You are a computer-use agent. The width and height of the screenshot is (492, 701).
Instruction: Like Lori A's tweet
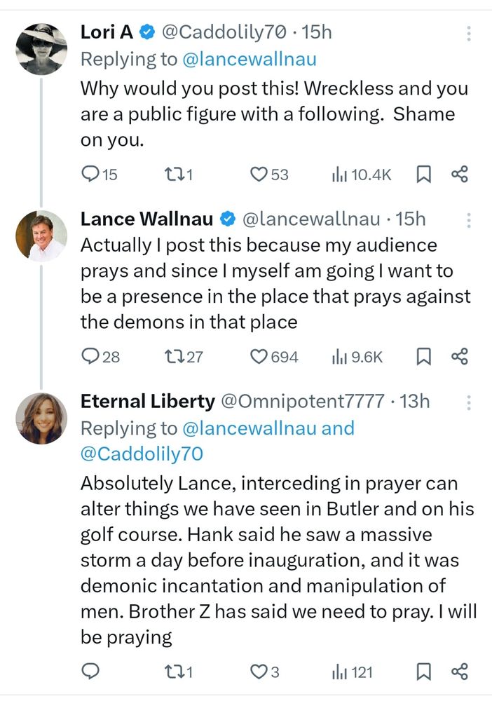260,175
